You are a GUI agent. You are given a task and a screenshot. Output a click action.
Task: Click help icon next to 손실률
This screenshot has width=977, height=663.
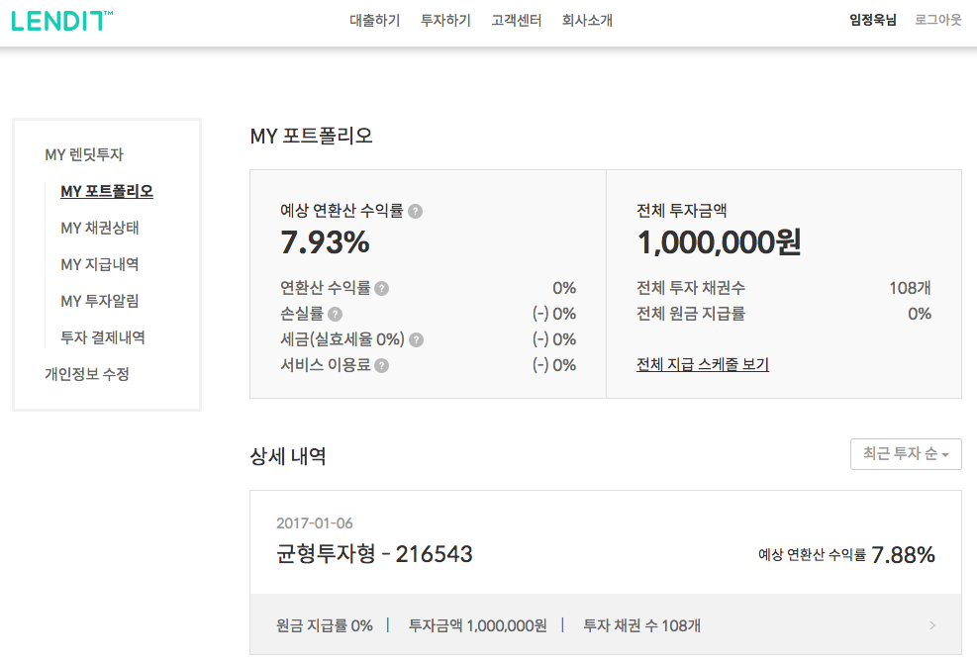(x=336, y=315)
